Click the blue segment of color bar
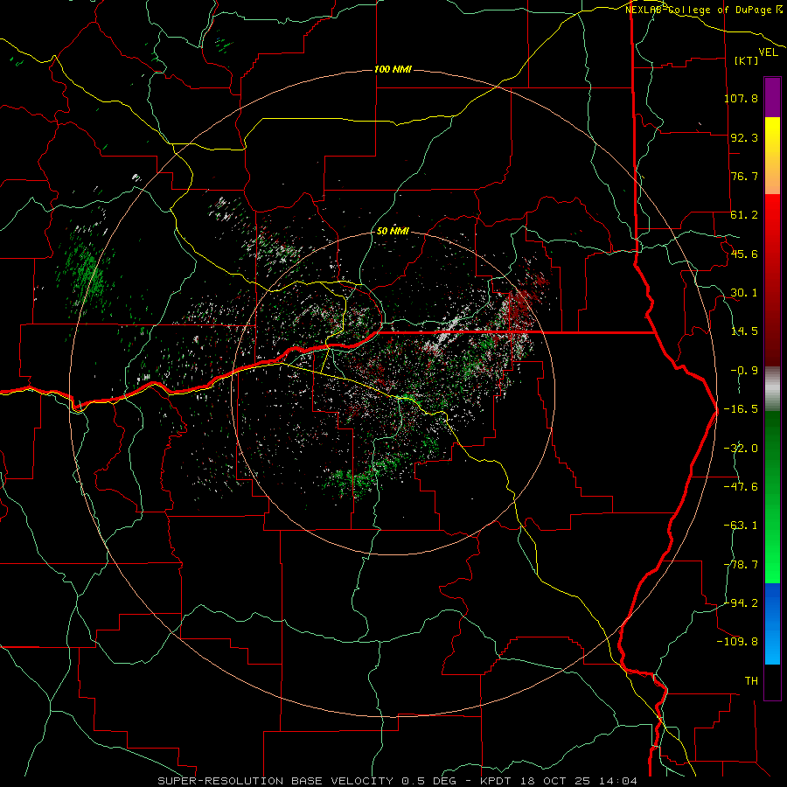 (x=772, y=623)
